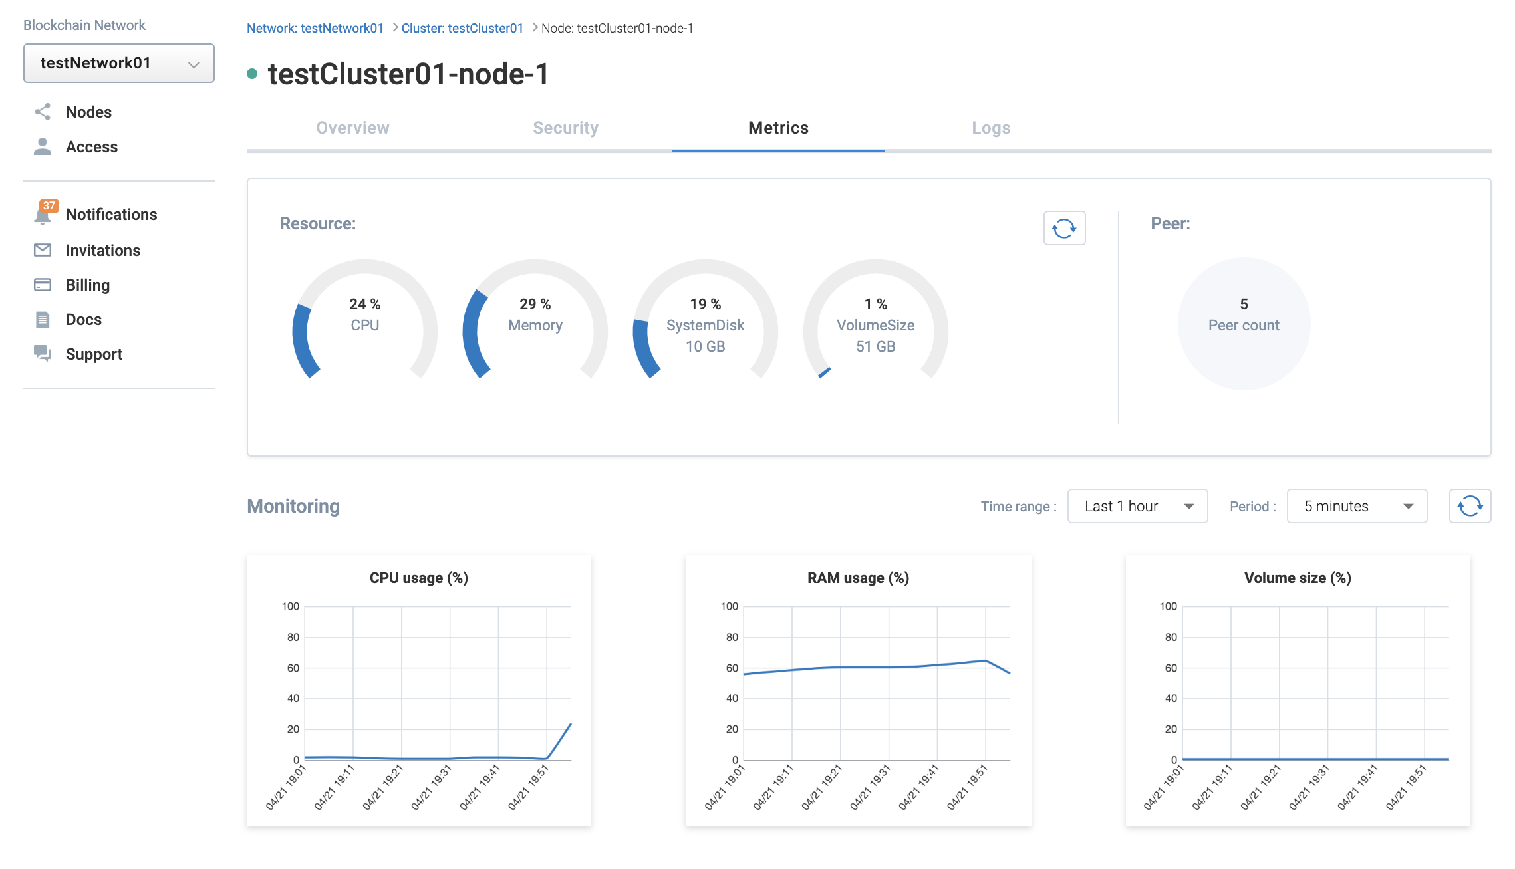Open the Notifications bell icon
The height and width of the screenshot is (869, 1515).
43,215
